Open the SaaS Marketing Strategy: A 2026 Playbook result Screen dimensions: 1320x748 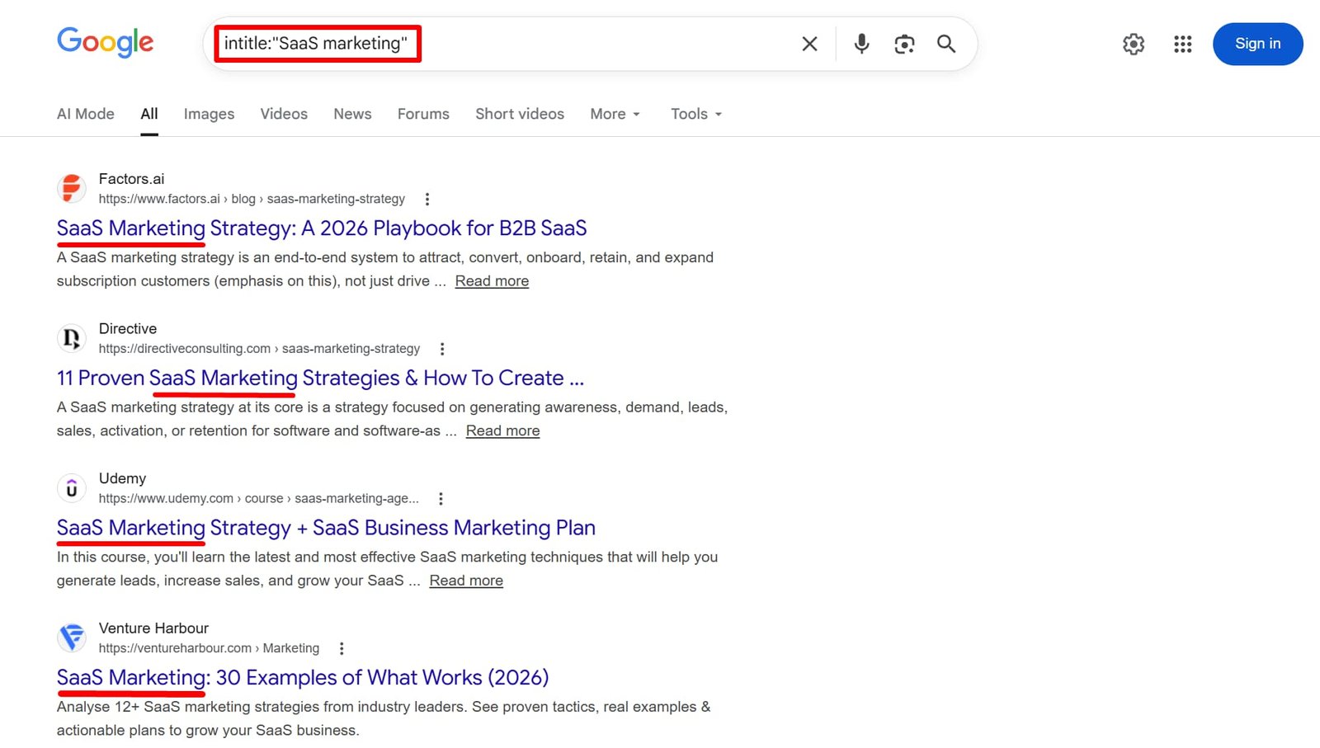point(321,228)
